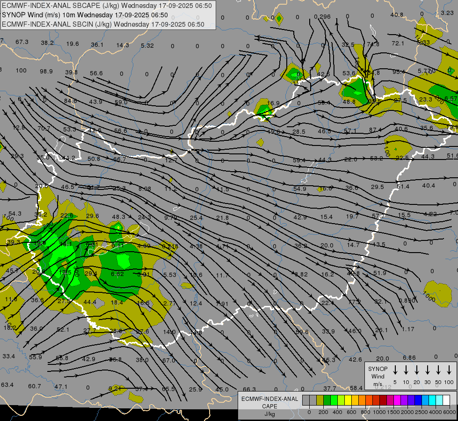Click the 58.4 value beside the wind legend
458x421 pixels.
(356, 388)
